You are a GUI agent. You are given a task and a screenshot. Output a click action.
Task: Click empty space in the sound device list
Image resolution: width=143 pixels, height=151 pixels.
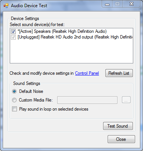point(71,52)
